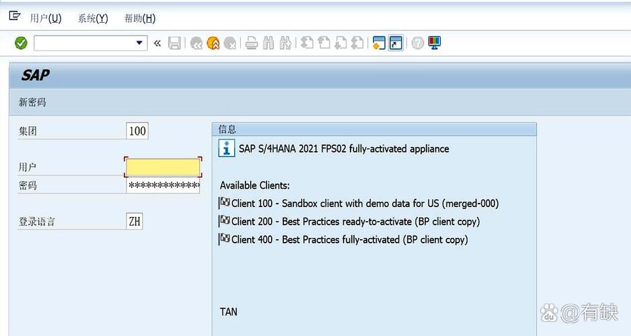Click the 登录语言 field showing ZH
This screenshot has width=631, height=336.
pos(135,221)
